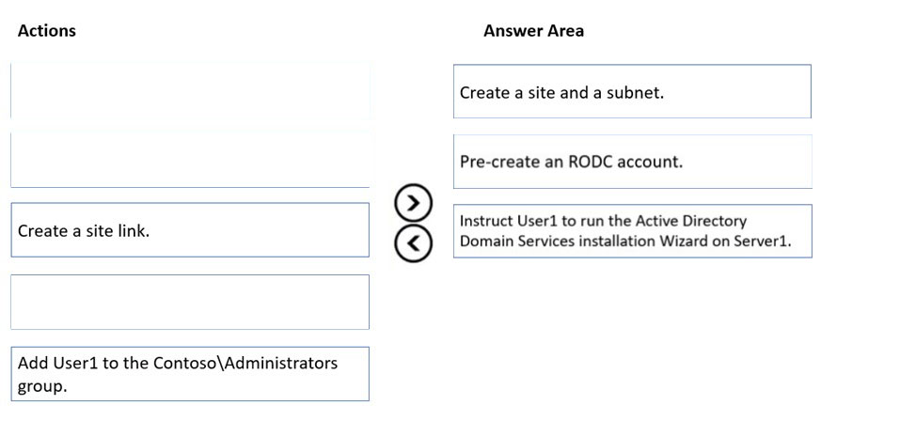
Task: Click the second empty slot under Actions
Action: coord(190,161)
